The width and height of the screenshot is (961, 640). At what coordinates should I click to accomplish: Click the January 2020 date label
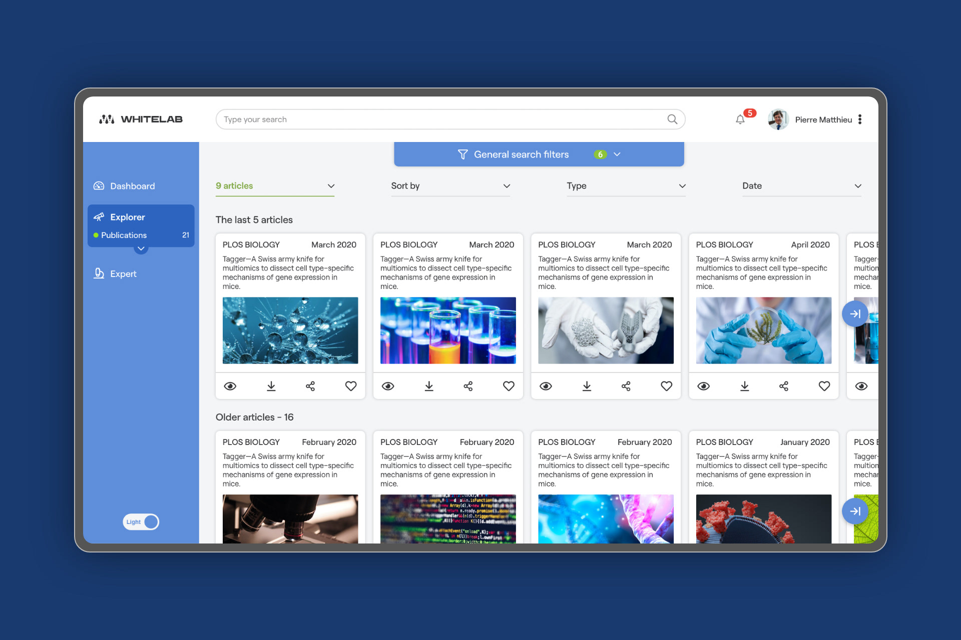pos(805,442)
